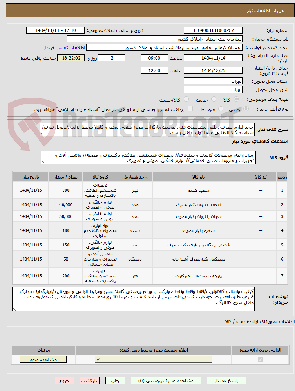295x391 pixels.
Task: Click the resize handle of شرح کلی نیاز textarea
Action: tap(42, 134)
